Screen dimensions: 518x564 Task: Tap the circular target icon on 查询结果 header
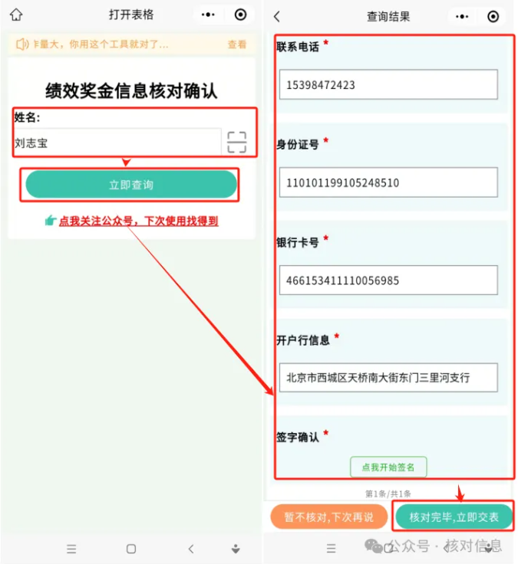(493, 17)
